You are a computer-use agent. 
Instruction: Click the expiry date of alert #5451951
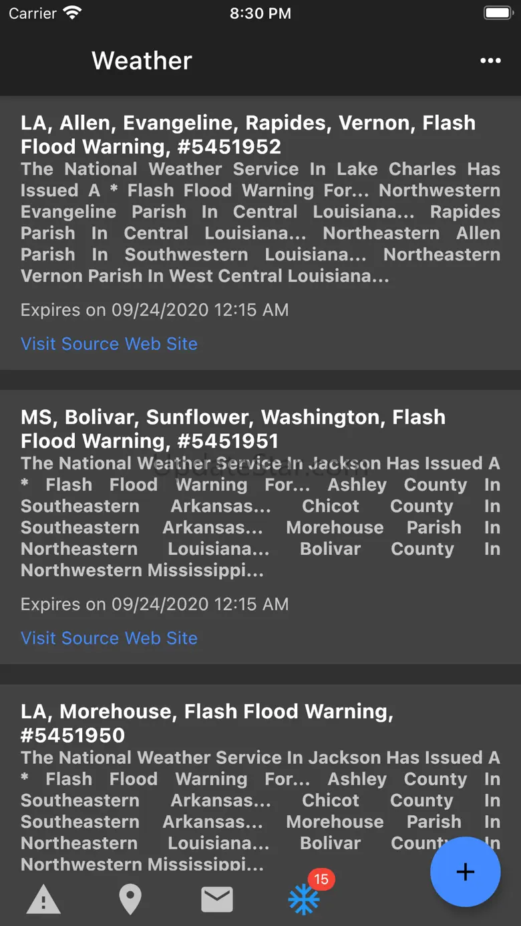pos(154,604)
